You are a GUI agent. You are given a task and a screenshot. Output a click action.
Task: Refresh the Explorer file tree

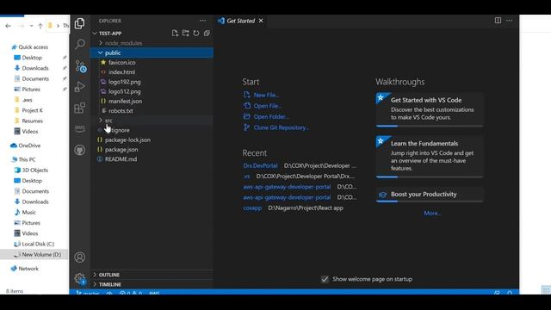tap(196, 33)
